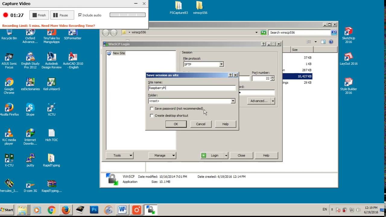The image size is (386, 217).
Task: Open AutoCAD 2010 English shortcut
Action: (73, 61)
